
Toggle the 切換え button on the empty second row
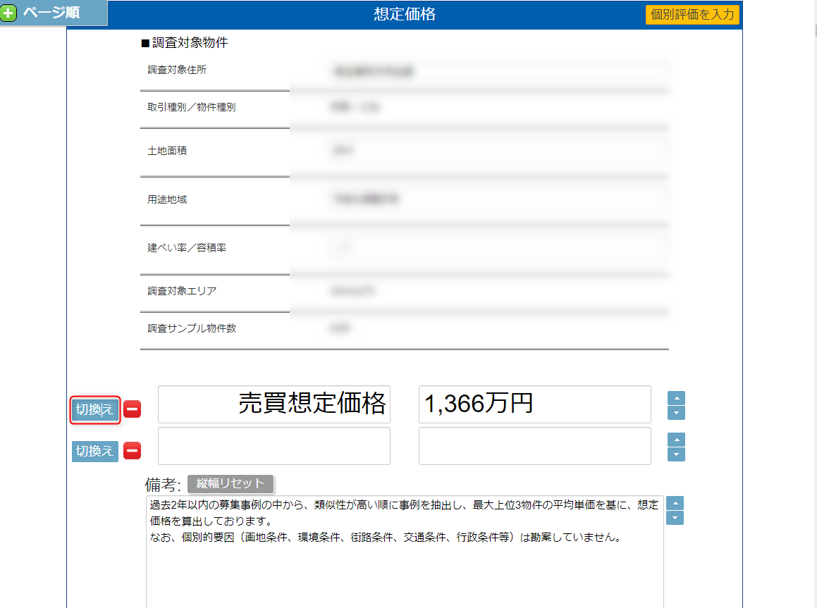(95, 451)
